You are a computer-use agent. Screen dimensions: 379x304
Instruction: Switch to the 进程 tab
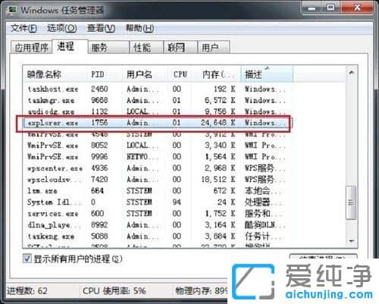click(x=70, y=46)
